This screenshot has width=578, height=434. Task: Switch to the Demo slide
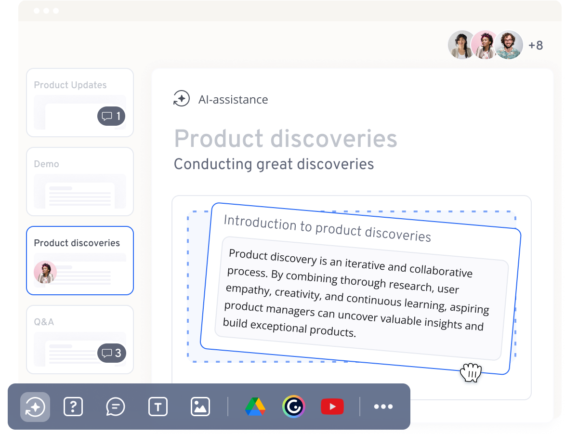tap(80, 182)
